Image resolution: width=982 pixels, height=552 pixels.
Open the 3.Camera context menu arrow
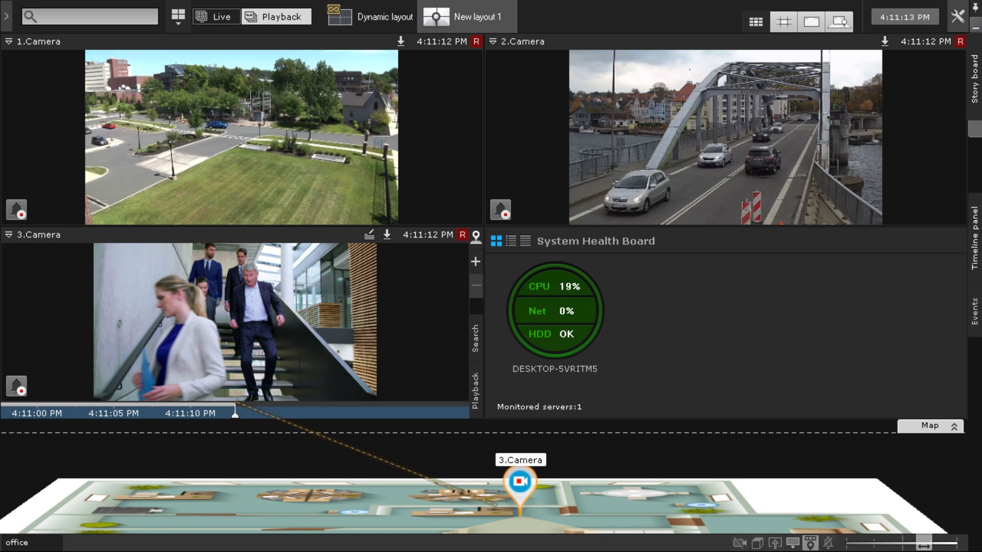pyautogui.click(x=9, y=235)
